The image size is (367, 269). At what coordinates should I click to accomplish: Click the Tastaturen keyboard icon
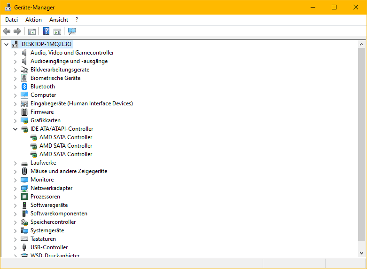24,239
